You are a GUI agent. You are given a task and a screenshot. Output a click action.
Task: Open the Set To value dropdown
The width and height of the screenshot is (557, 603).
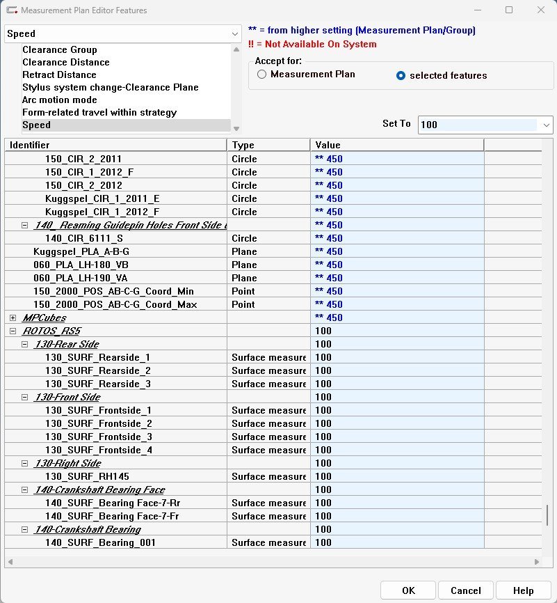coord(544,125)
